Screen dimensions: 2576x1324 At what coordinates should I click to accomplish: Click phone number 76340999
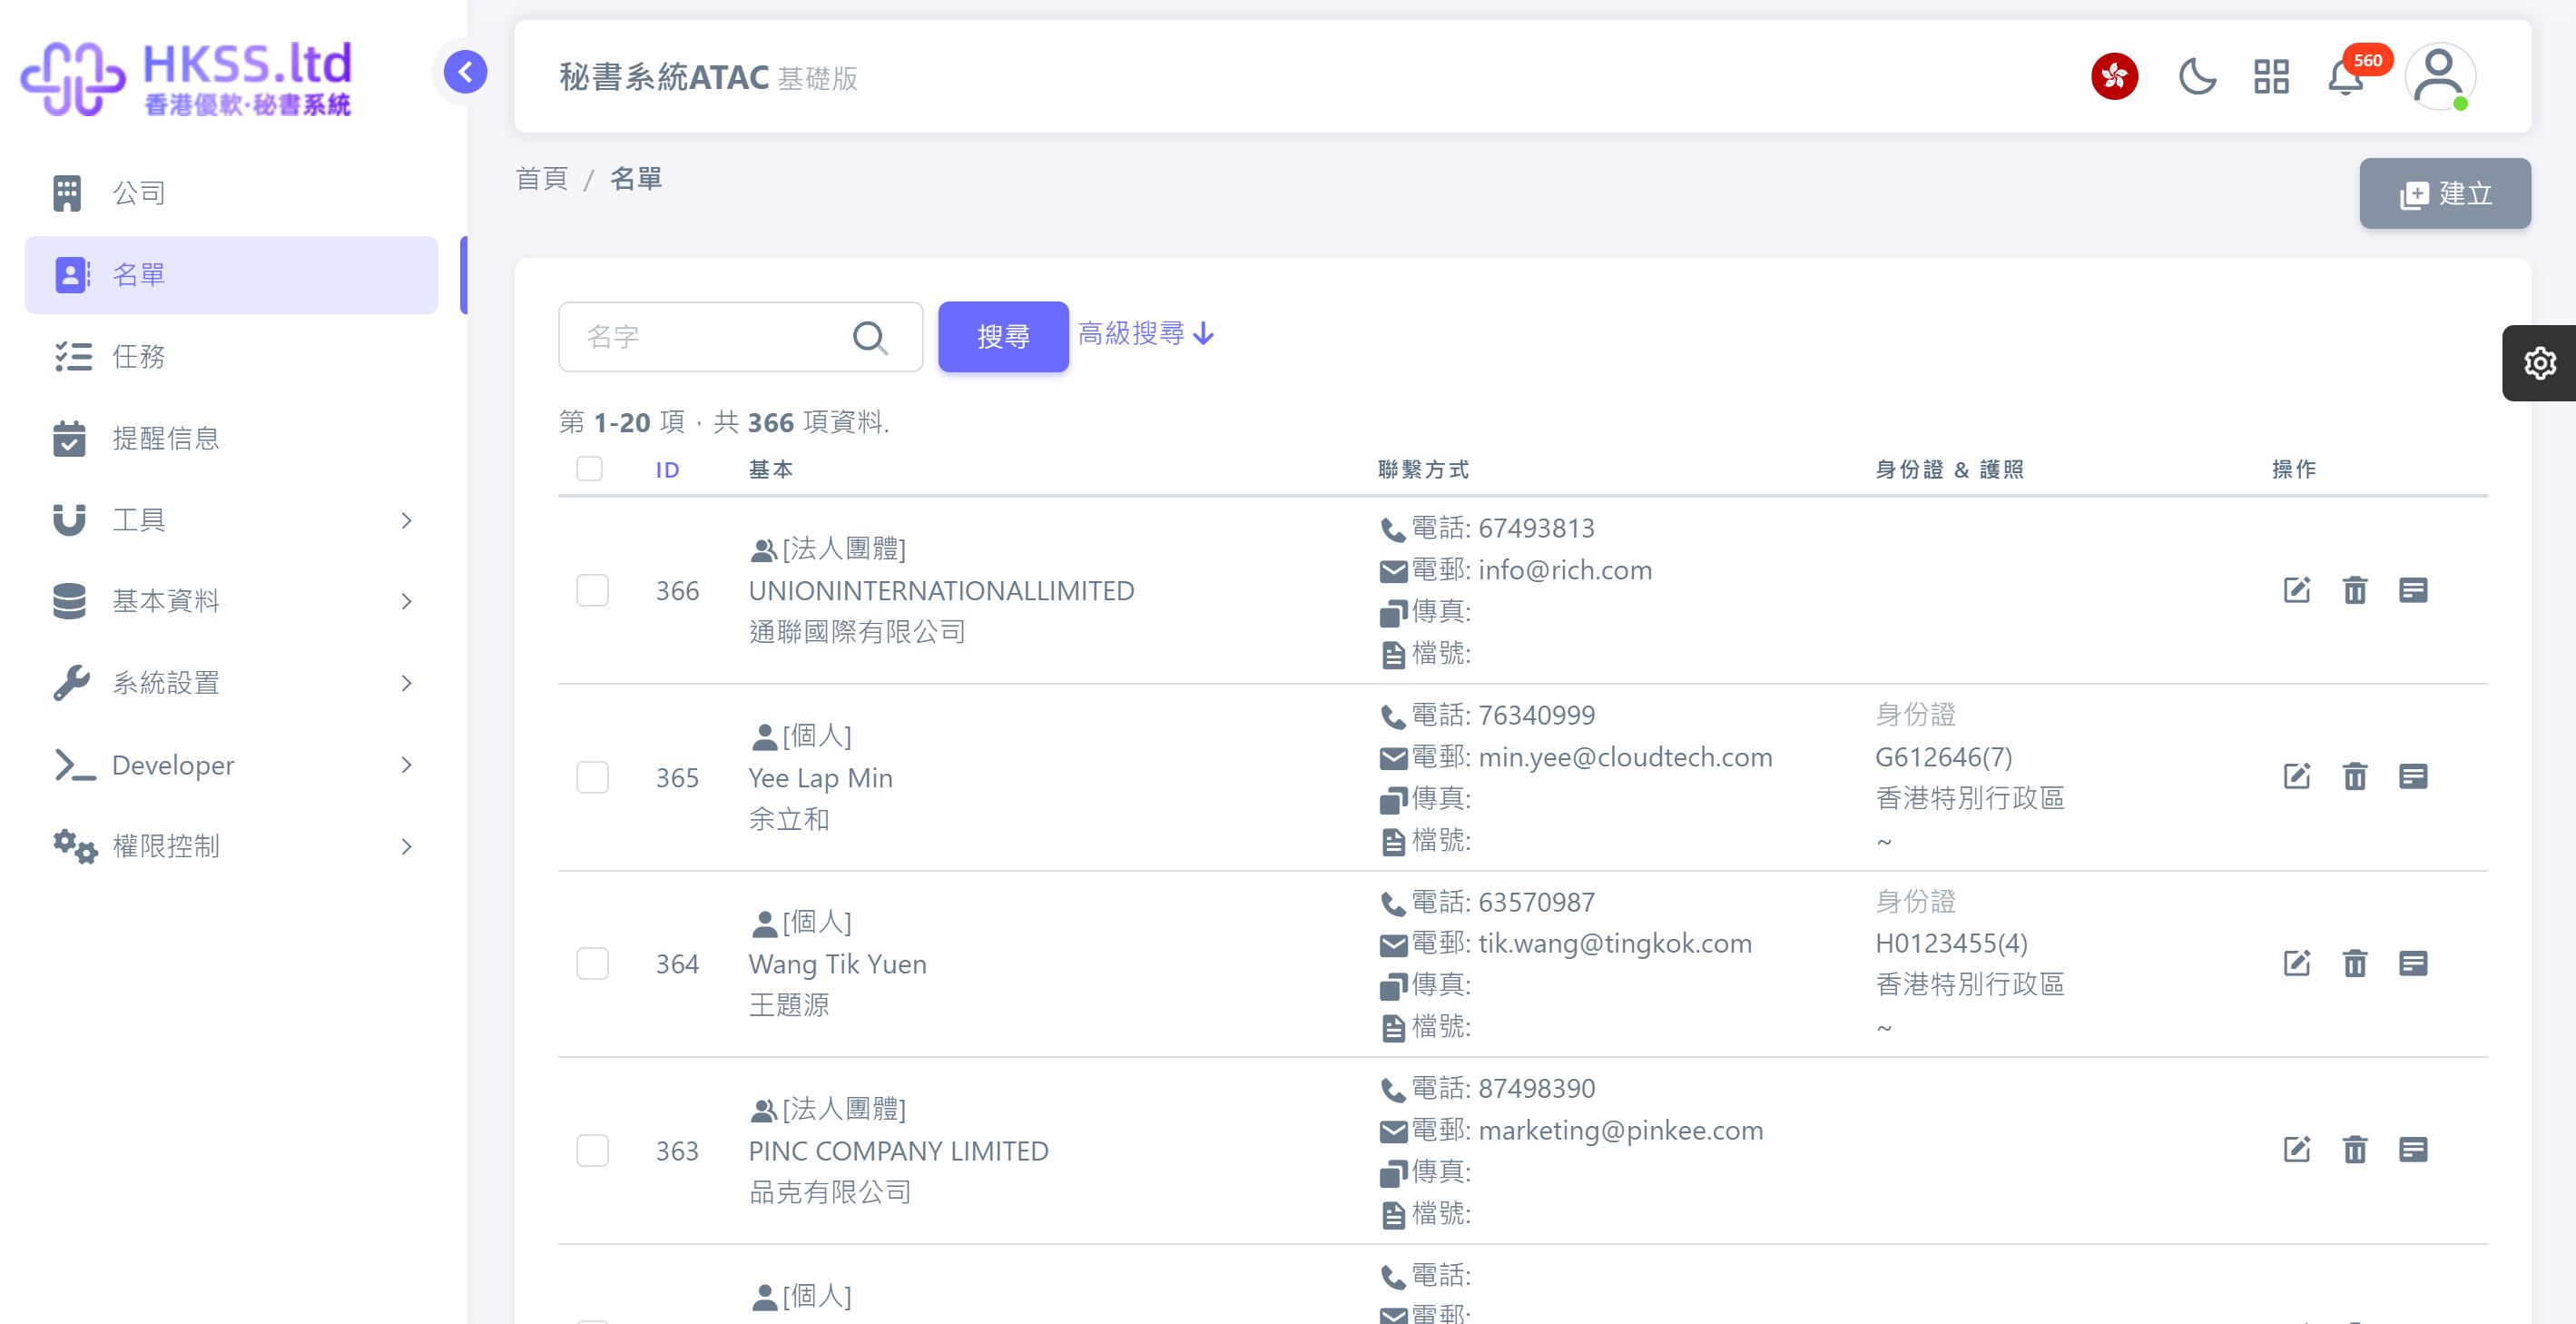pos(1536,716)
